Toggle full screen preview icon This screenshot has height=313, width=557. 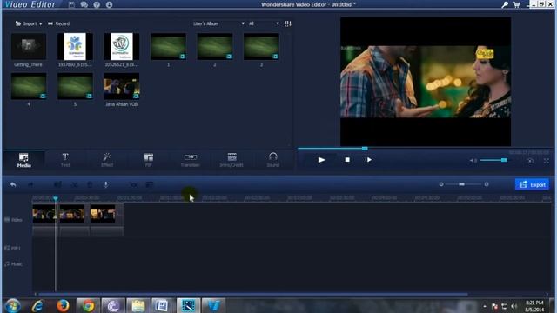click(x=547, y=161)
